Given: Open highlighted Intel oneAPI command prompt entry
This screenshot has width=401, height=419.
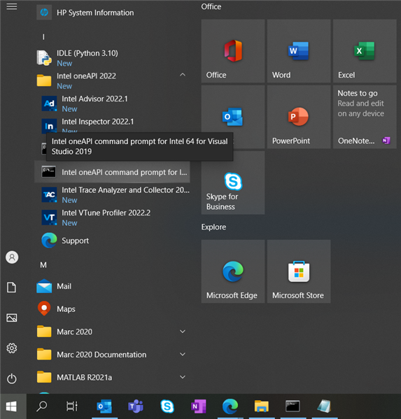Looking at the screenshot, I should (112, 172).
